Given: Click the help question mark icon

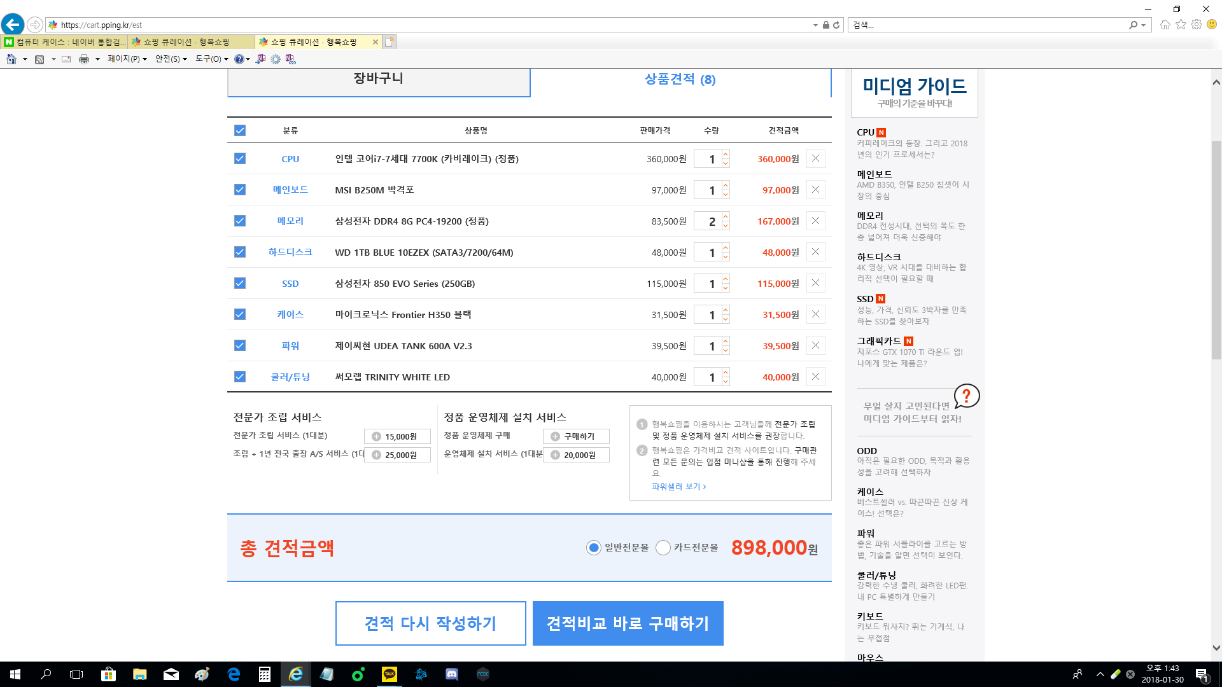Looking at the screenshot, I should [239, 59].
